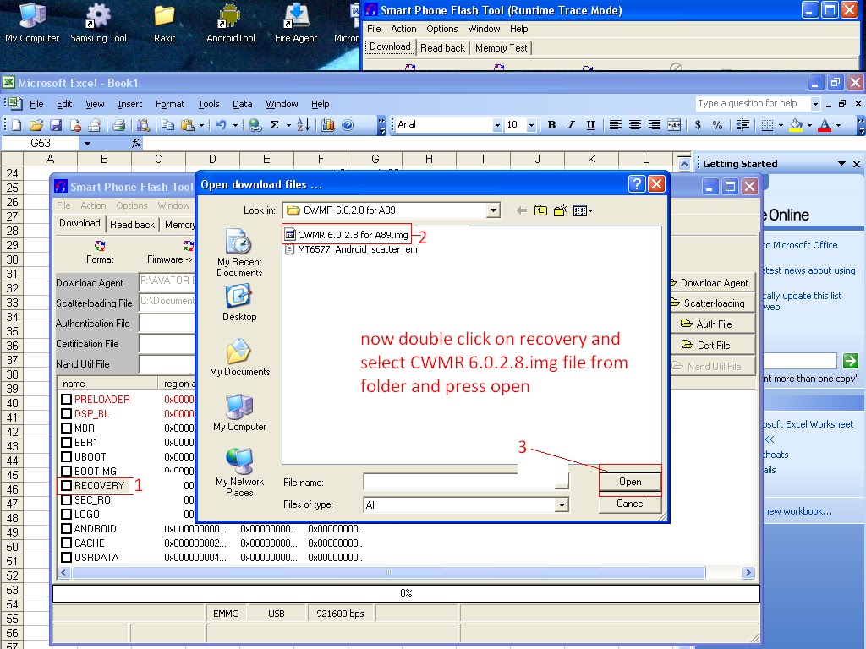Create new folder in Open dialog

click(x=561, y=210)
